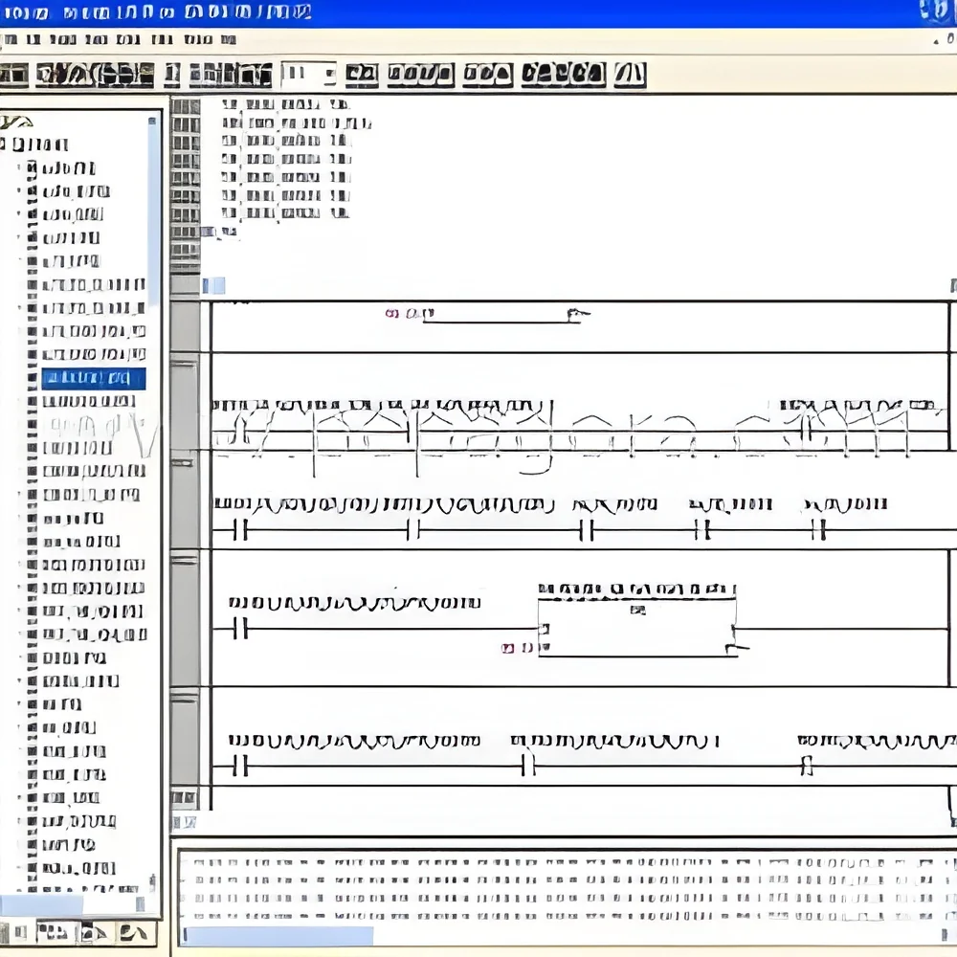
Task: Open the combo box dropdown in the toolbar
Action: point(329,75)
